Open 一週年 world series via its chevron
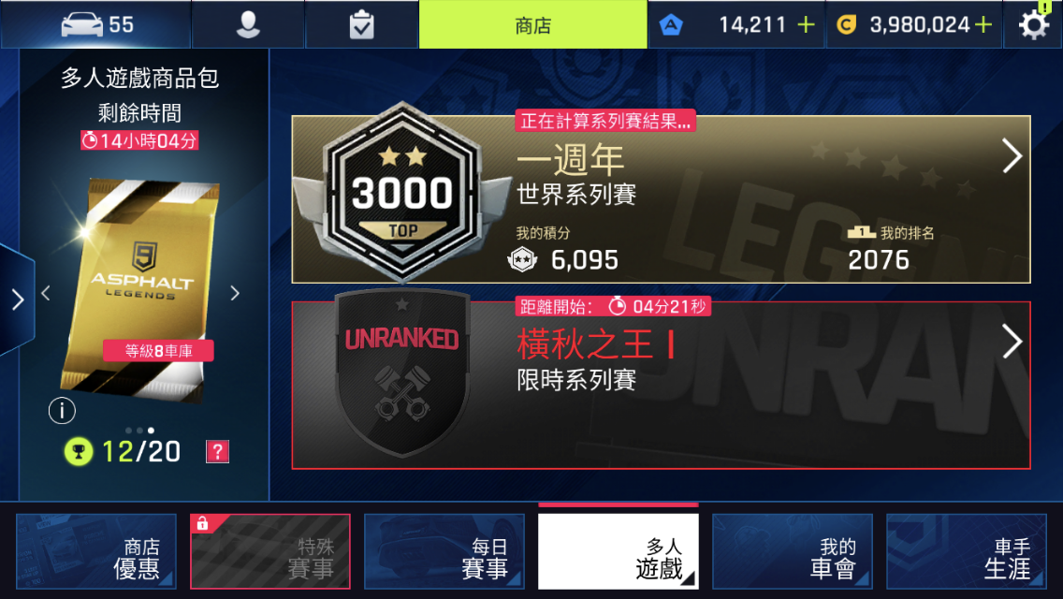Screen dimensions: 1063x599 pos(1012,156)
